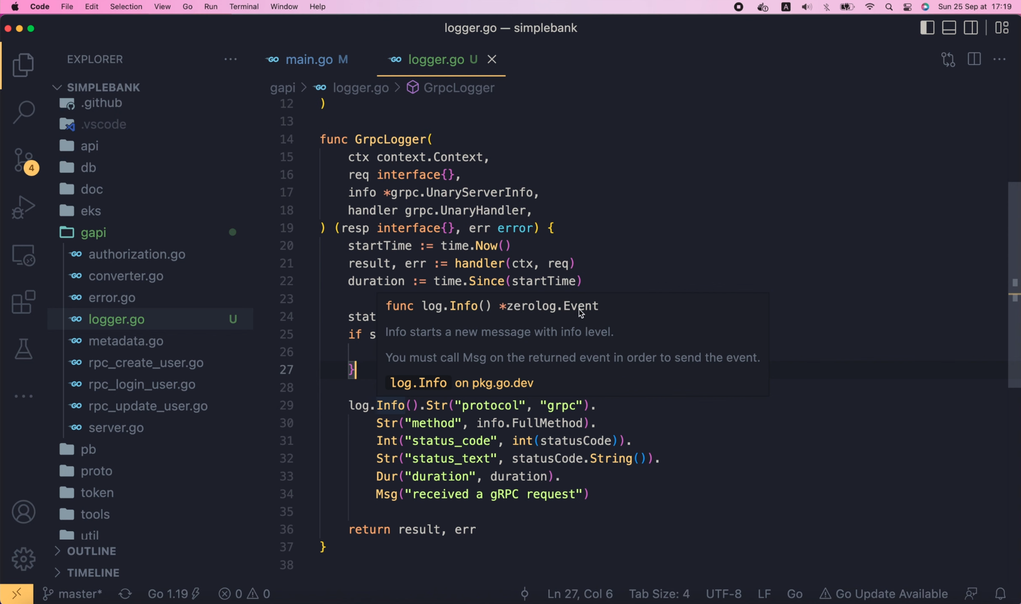Toggle secondary side bar visibility
The image size is (1021, 604).
tap(971, 27)
